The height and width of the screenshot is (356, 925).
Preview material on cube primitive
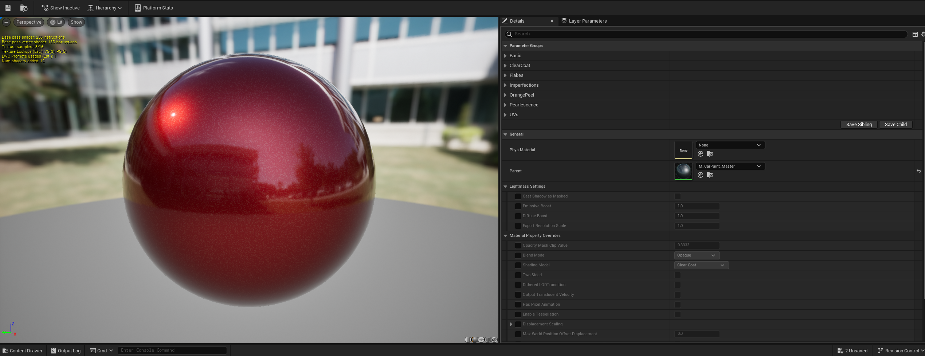488,340
